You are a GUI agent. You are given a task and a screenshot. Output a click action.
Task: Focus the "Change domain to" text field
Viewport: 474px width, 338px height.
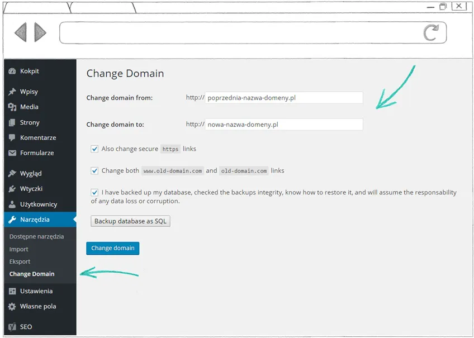pos(284,125)
